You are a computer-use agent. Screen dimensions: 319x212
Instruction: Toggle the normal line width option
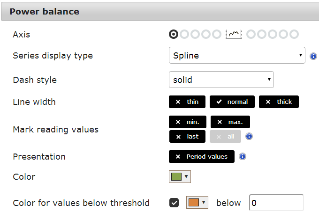point(232,102)
